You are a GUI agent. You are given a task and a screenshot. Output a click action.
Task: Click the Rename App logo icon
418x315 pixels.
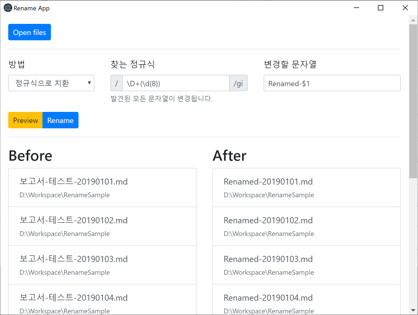(8, 8)
